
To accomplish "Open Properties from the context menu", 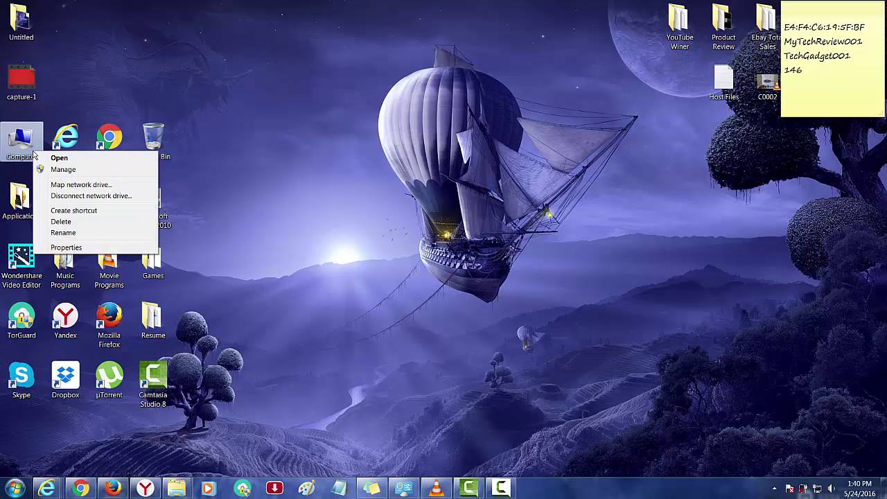I will (x=66, y=247).
